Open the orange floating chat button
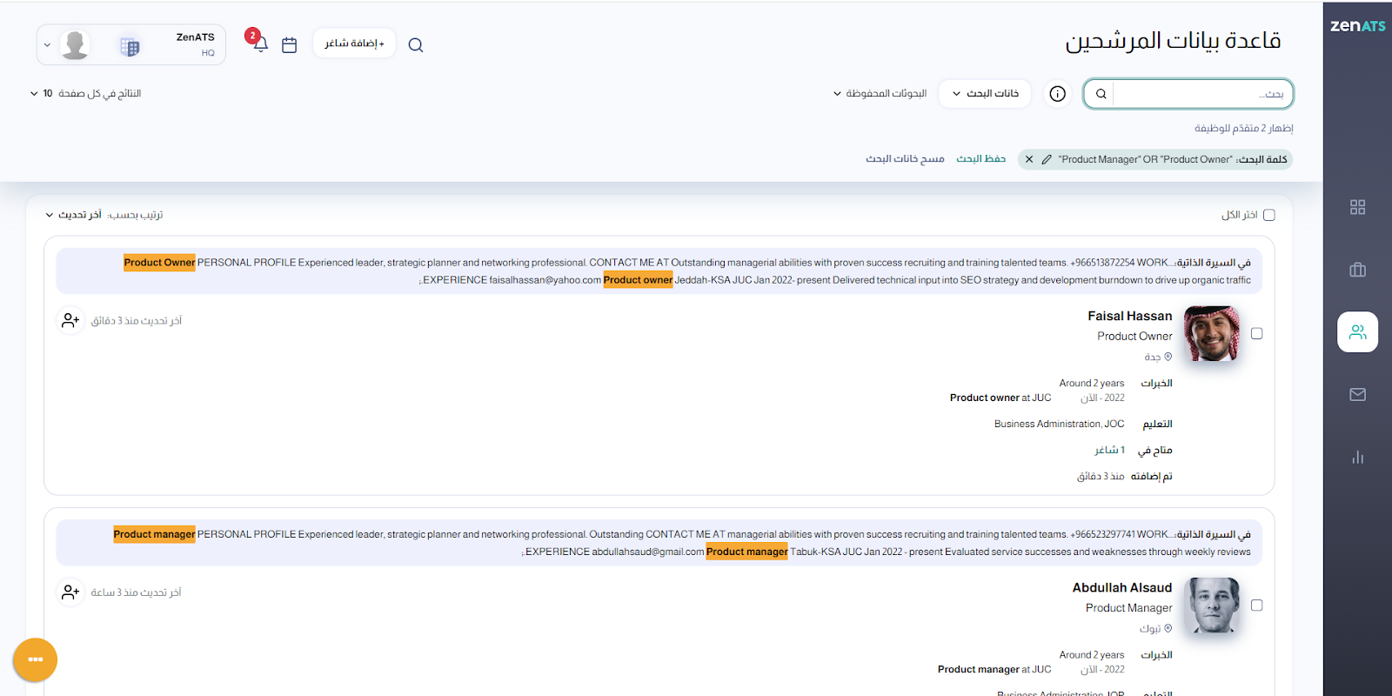This screenshot has width=1392, height=696. coord(35,659)
